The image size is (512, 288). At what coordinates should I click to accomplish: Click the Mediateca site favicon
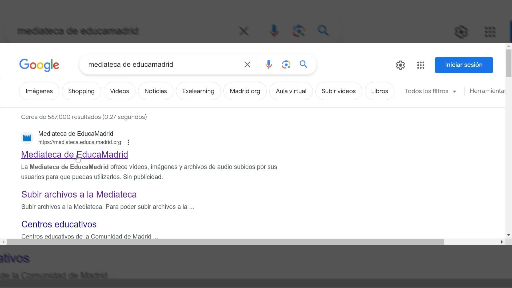27,138
